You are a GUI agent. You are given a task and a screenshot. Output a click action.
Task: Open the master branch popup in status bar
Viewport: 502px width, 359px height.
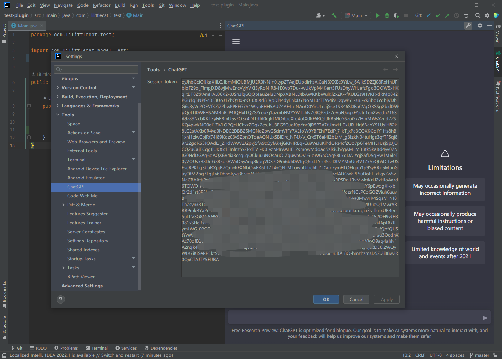[479, 355]
